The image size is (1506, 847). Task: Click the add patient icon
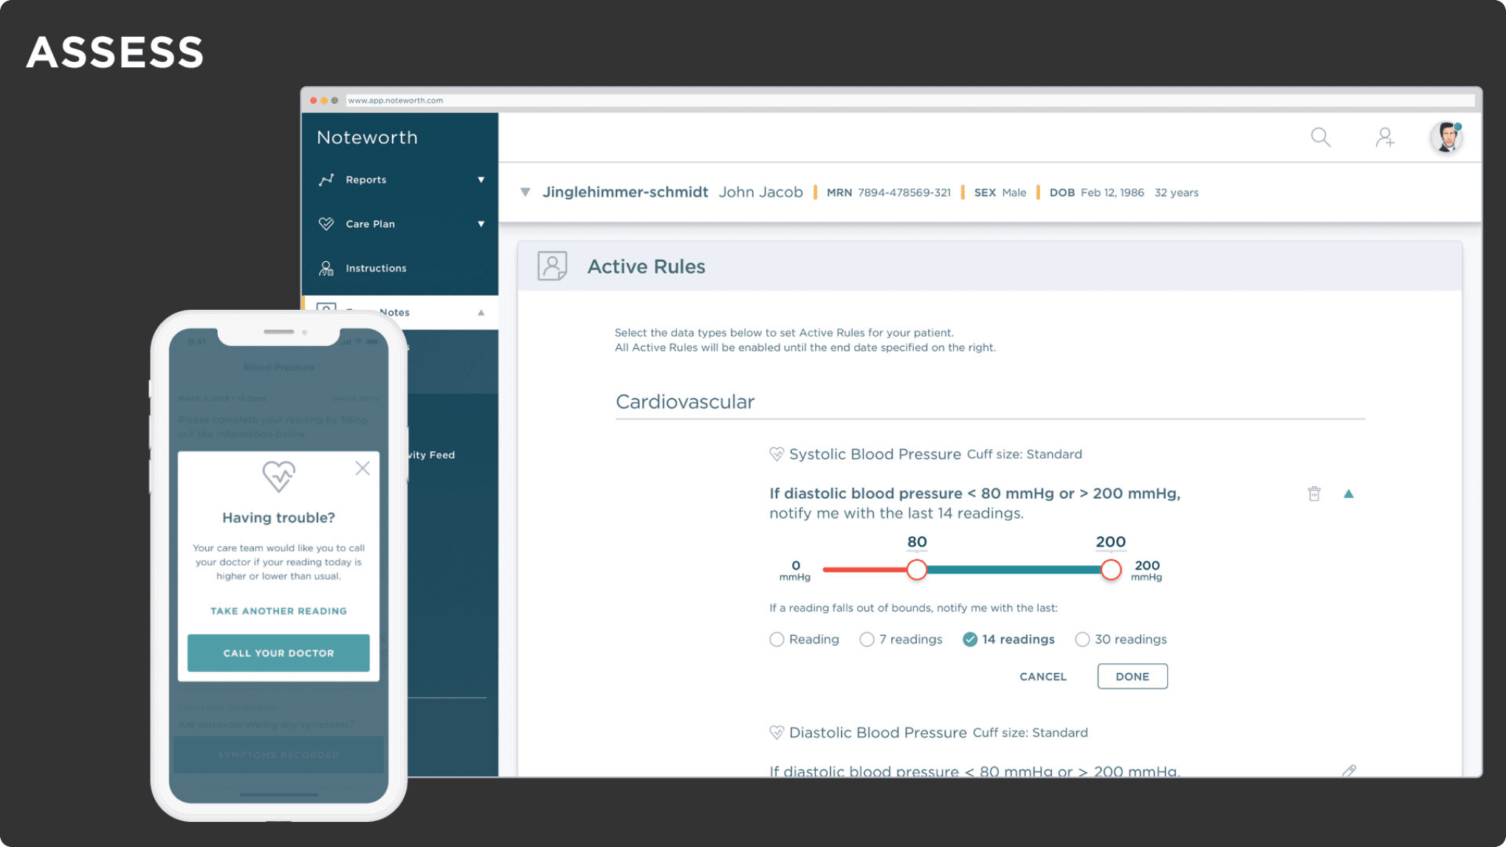1386,137
